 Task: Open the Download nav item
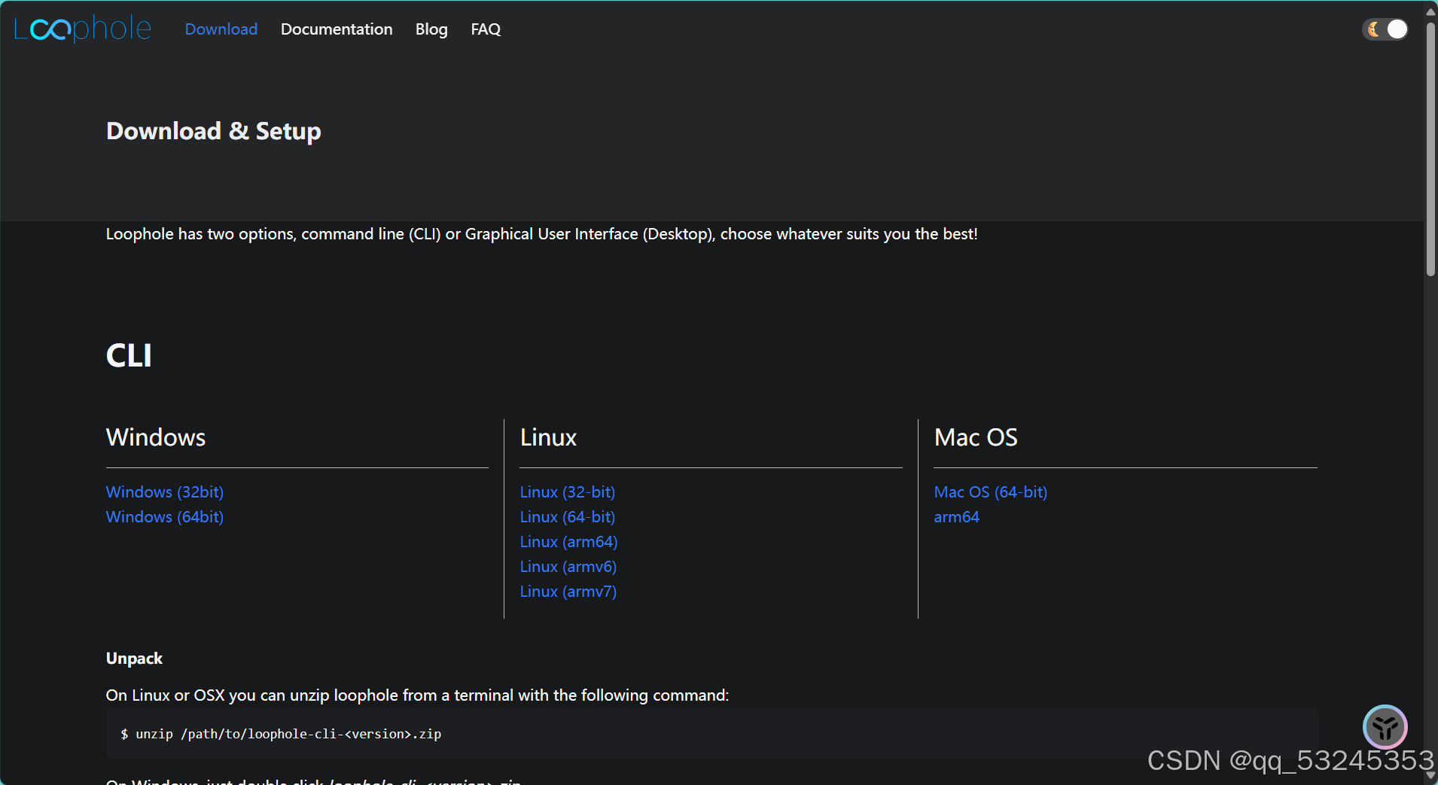pyautogui.click(x=221, y=29)
